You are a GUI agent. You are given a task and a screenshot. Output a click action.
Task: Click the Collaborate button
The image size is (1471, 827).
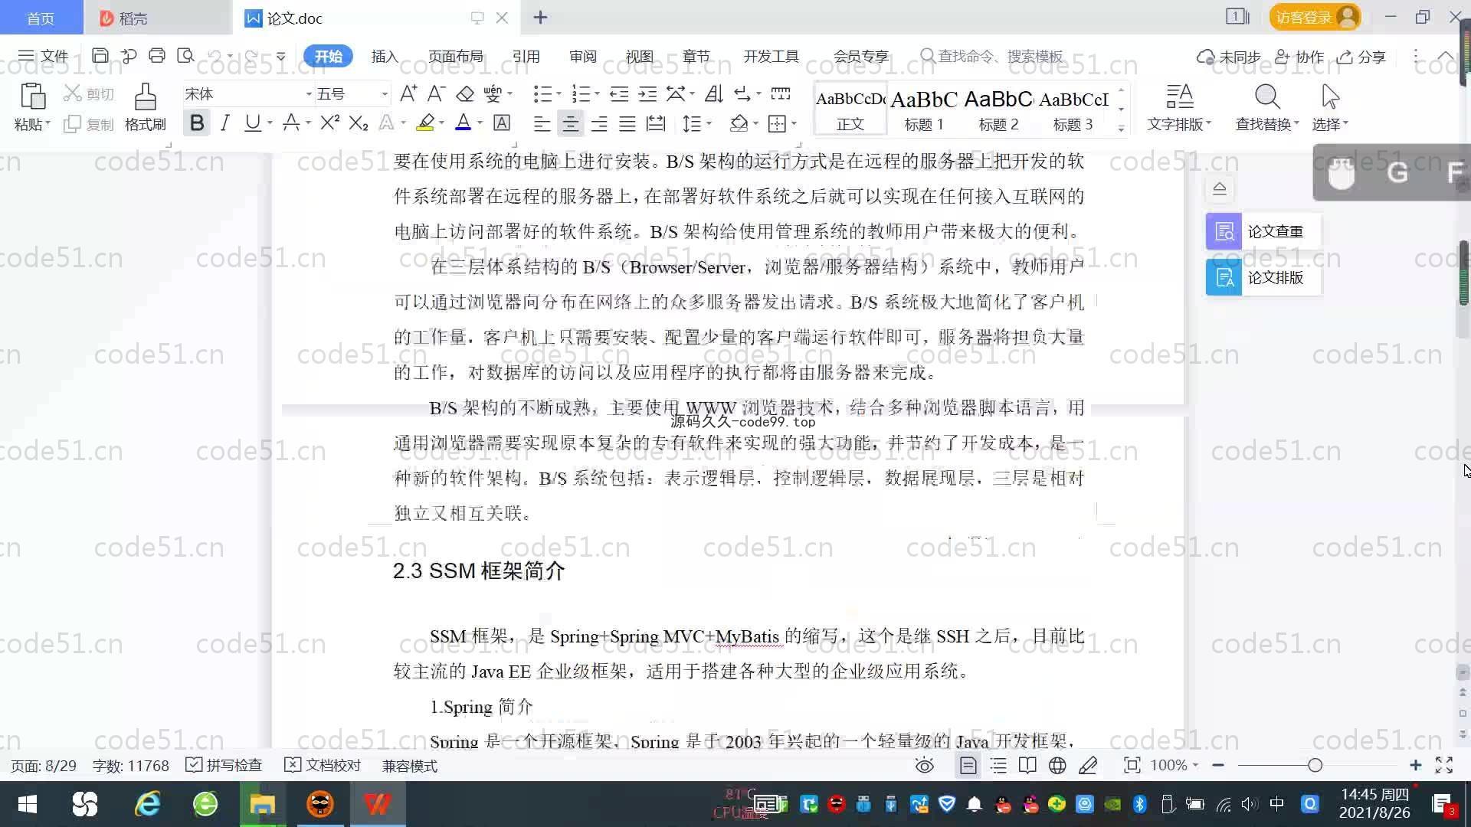click(1299, 57)
